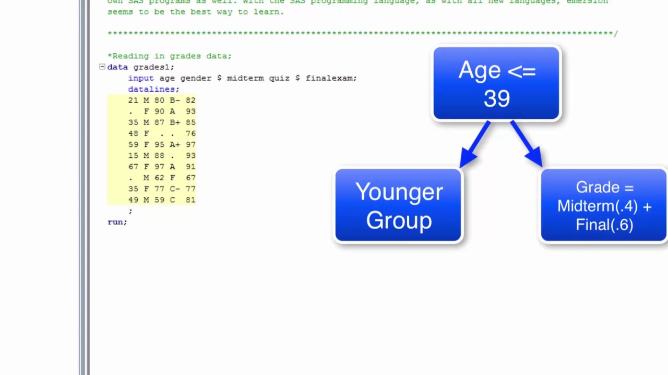Image resolution: width=668 pixels, height=375 pixels.
Task: Select data row '35 F 77 C- 77'
Action: pos(162,189)
